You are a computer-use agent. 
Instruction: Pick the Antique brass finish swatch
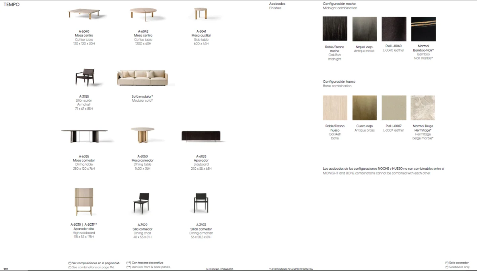click(364, 108)
